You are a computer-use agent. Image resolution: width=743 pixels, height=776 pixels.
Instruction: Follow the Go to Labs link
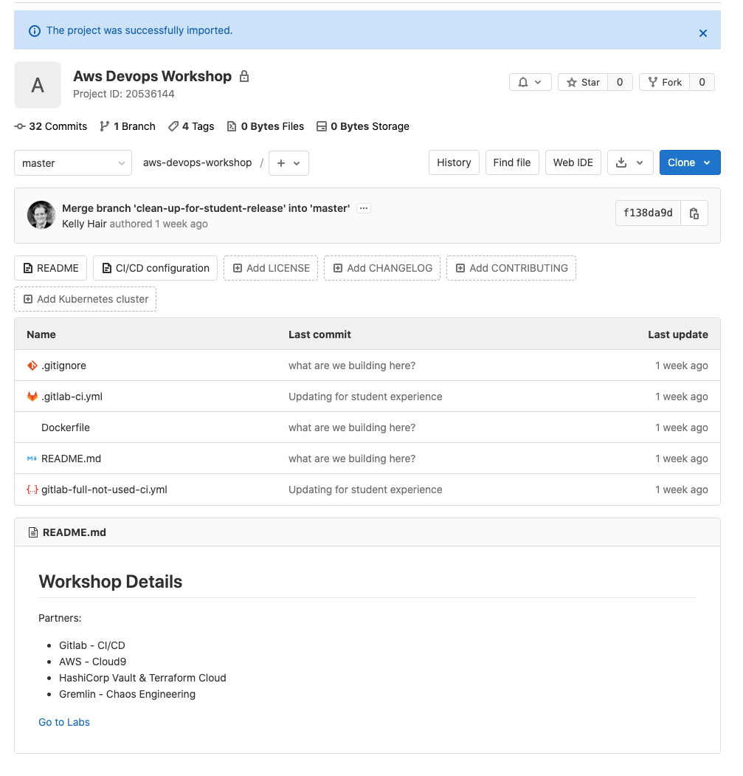coord(64,722)
